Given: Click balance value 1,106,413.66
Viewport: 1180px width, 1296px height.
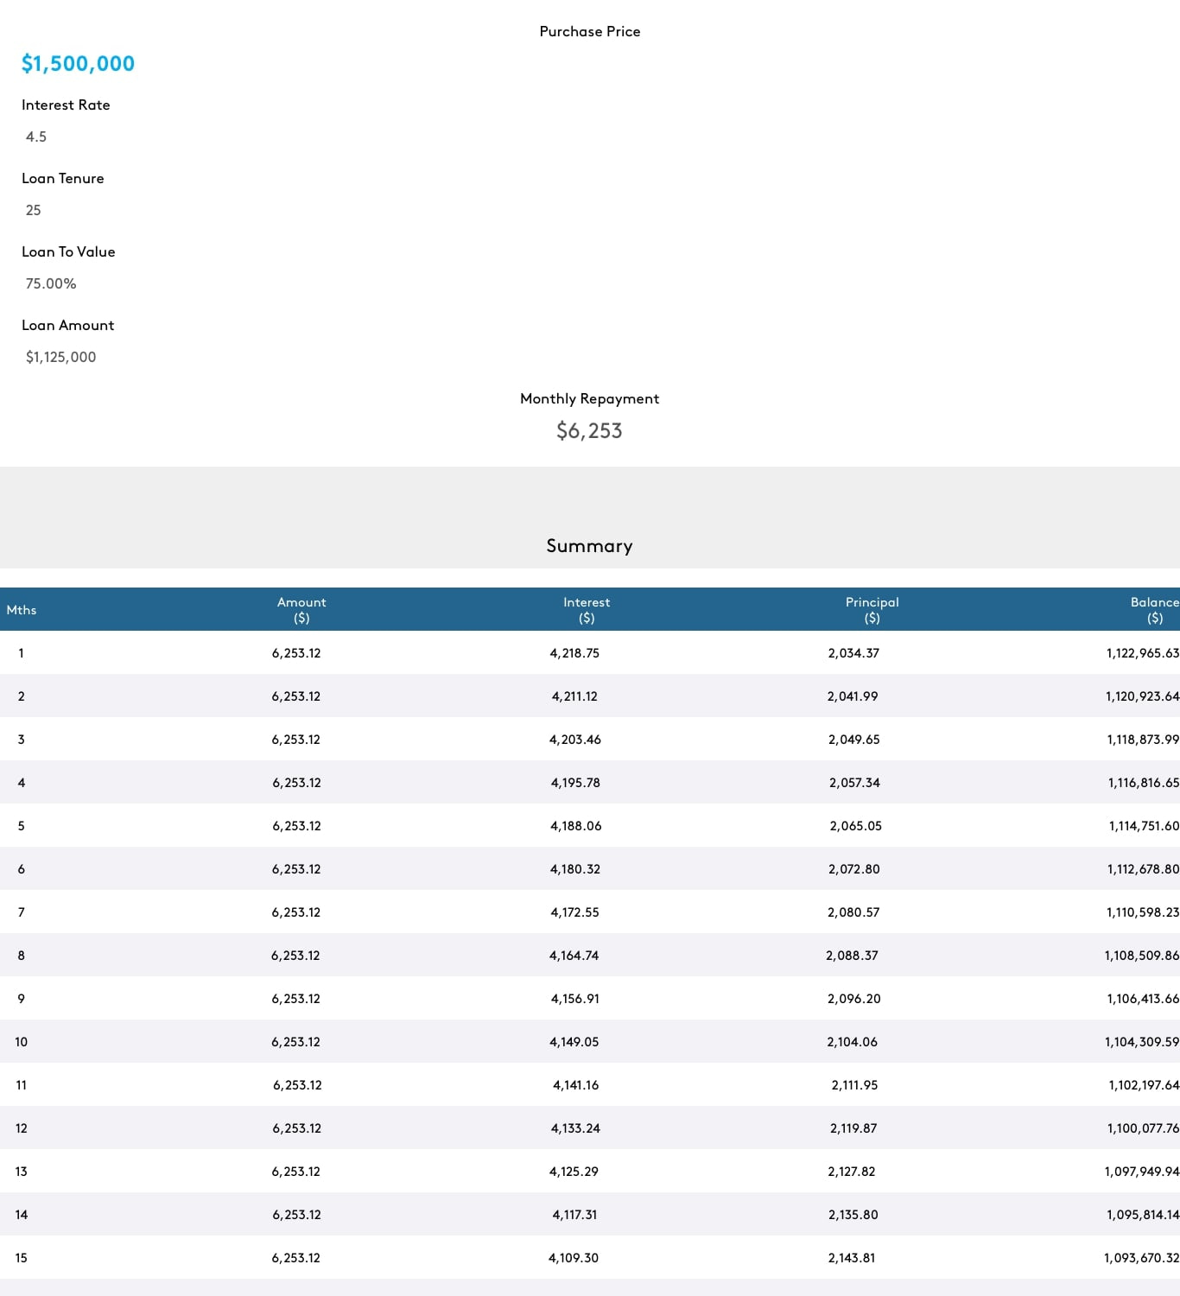Looking at the screenshot, I should 1144,999.
